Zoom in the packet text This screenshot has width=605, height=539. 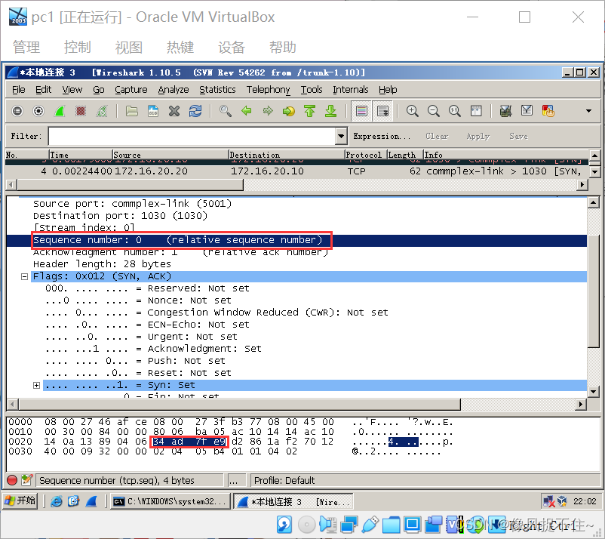(x=412, y=111)
